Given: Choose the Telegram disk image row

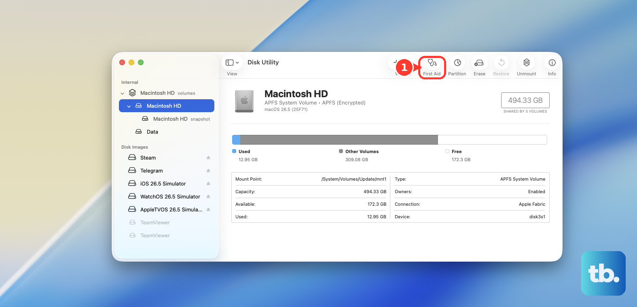Looking at the screenshot, I should (167, 171).
